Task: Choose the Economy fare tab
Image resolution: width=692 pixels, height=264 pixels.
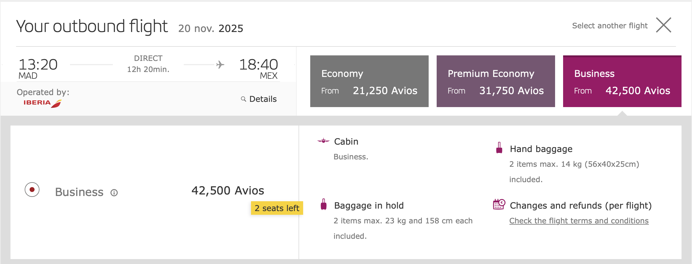Action: click(369, 81)
